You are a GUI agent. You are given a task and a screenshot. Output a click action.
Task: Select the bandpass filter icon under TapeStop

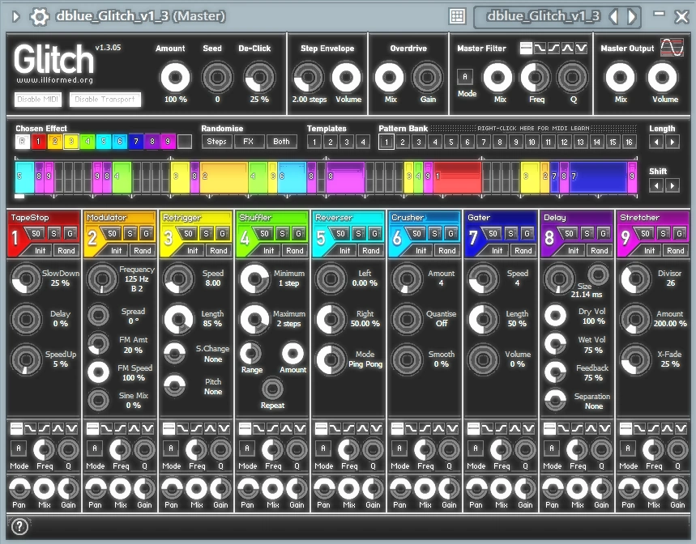click(x=56, y=428)
